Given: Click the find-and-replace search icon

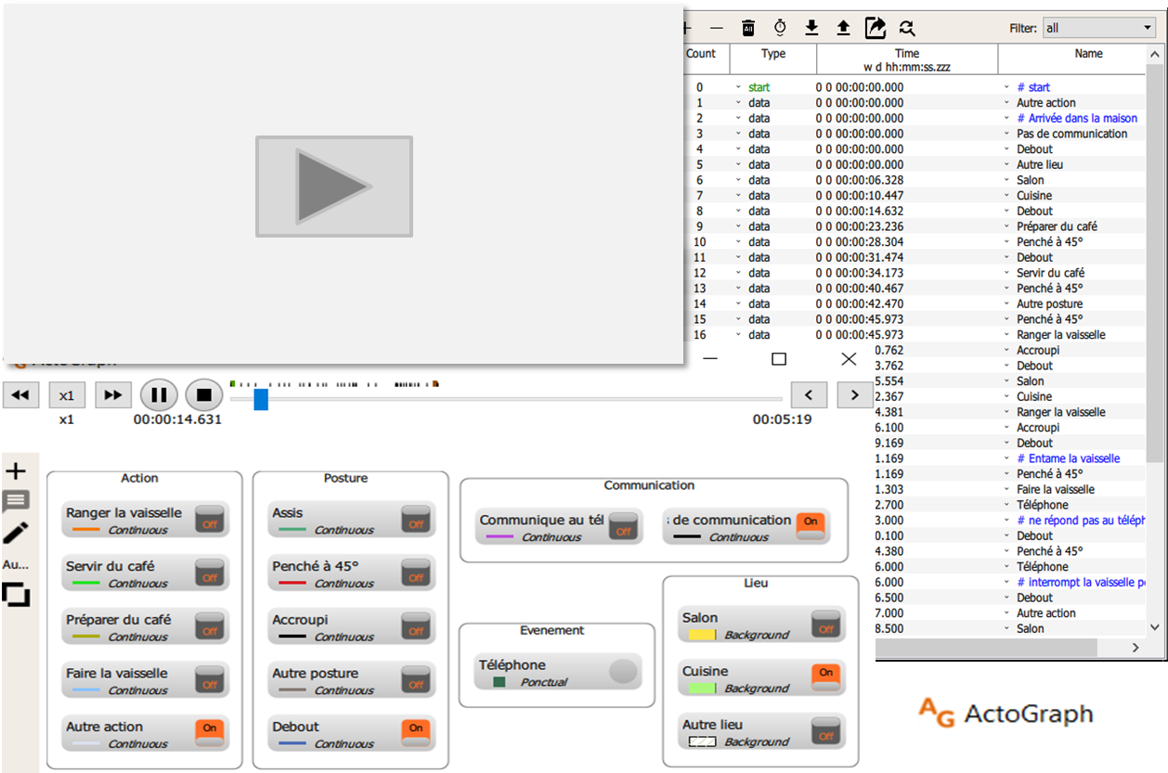Looking at the screenshot, I should point(907,28).
